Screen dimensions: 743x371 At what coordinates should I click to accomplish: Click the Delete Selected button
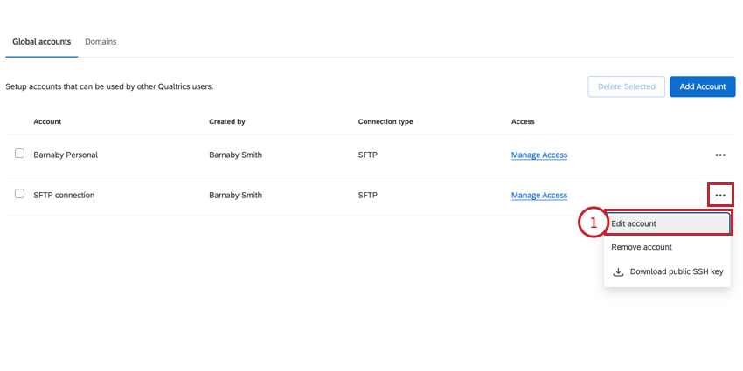[x=625, y=86]
